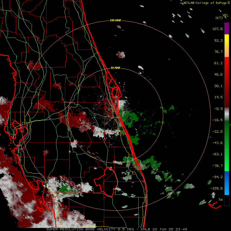Click the -32.0 velocity scale value

point(217,132)
